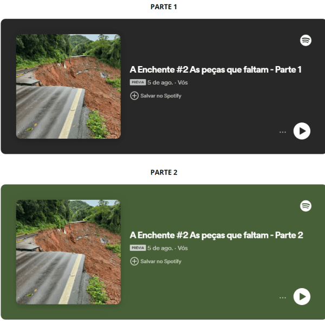
Task: Click the PARTE 2 heading text
Action: coord(164,172)
